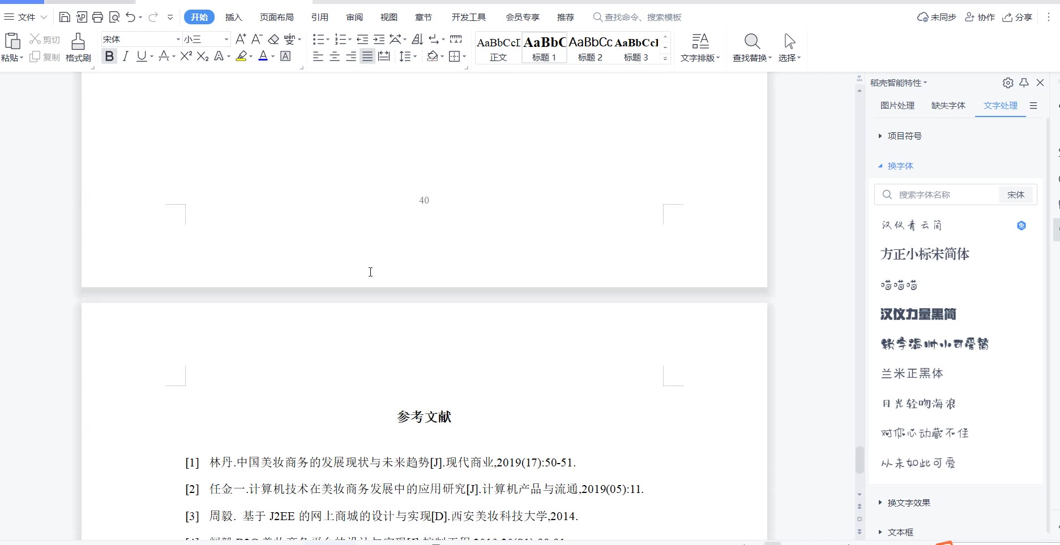The width and height of the screenshot is (1060, 545).
Task: Align text to the left
Action: [x=318, y=57]
